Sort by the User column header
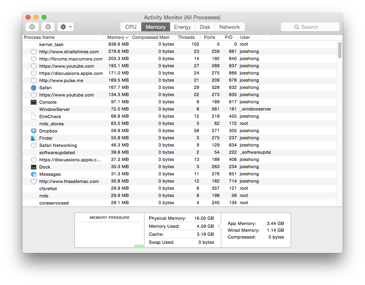 (x=245, y=37)
